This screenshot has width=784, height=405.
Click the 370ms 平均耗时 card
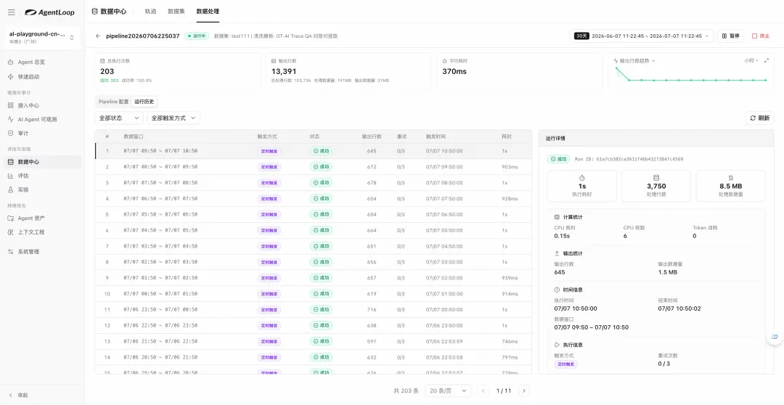coord(520,71)
